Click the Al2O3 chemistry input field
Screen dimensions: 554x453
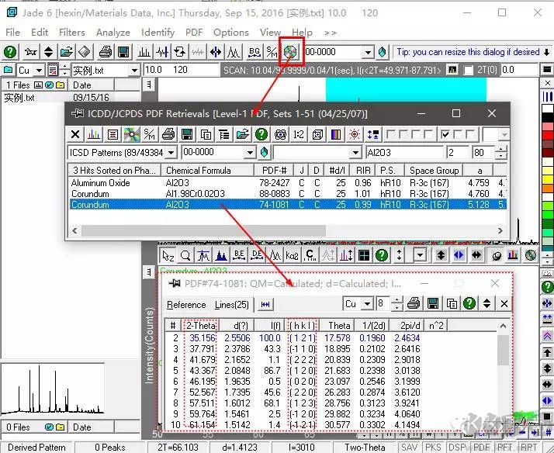[x=404, y=153]
